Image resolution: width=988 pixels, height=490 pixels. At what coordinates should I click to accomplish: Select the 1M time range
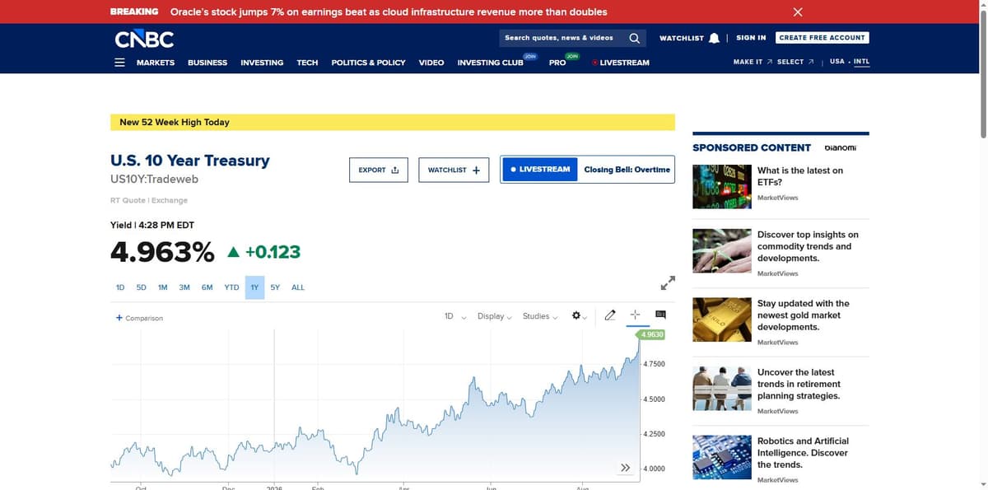click(162, 287)
